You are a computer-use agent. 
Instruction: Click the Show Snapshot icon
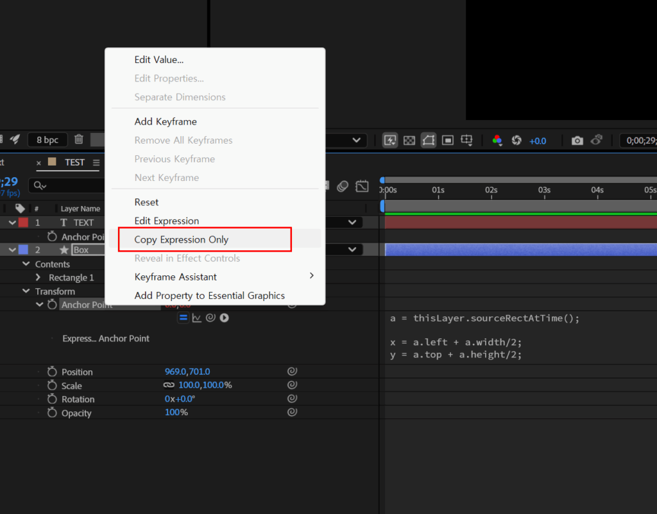coord(597,140)
